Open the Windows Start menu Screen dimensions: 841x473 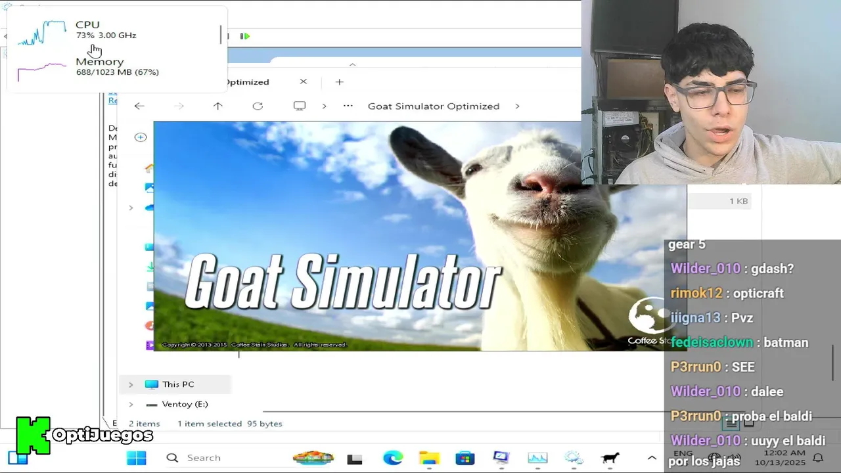[137, 458]
